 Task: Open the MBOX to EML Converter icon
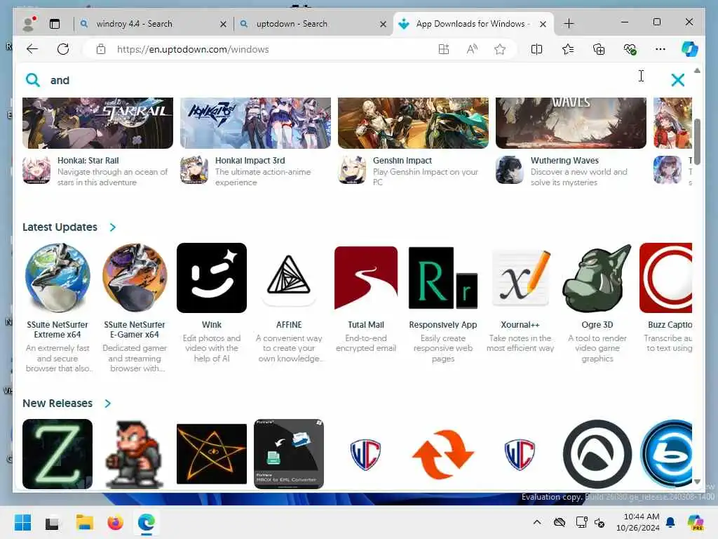point(289,454)
